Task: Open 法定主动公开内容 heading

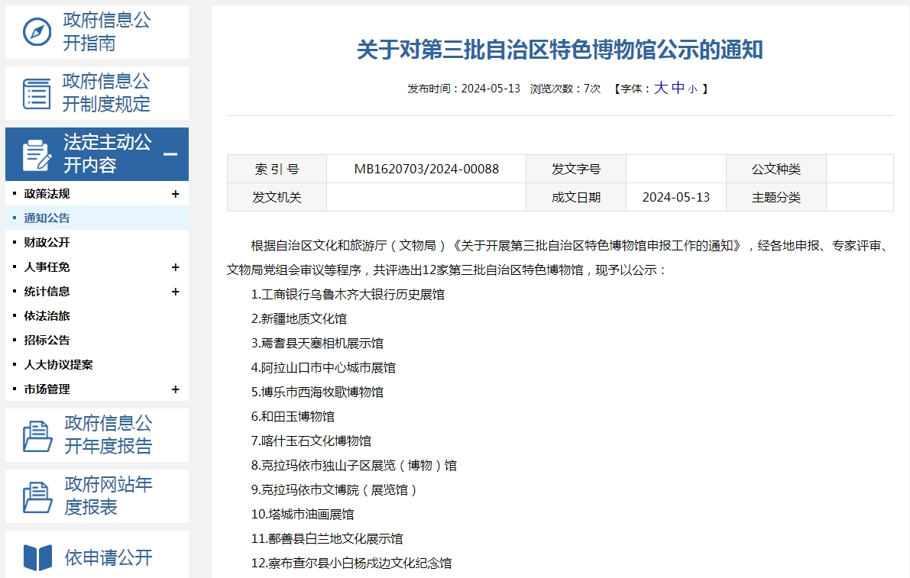Action: pos(108,153)
